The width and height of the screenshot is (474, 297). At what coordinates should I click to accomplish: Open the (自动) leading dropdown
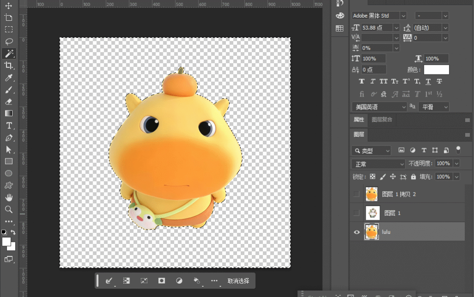445,28
